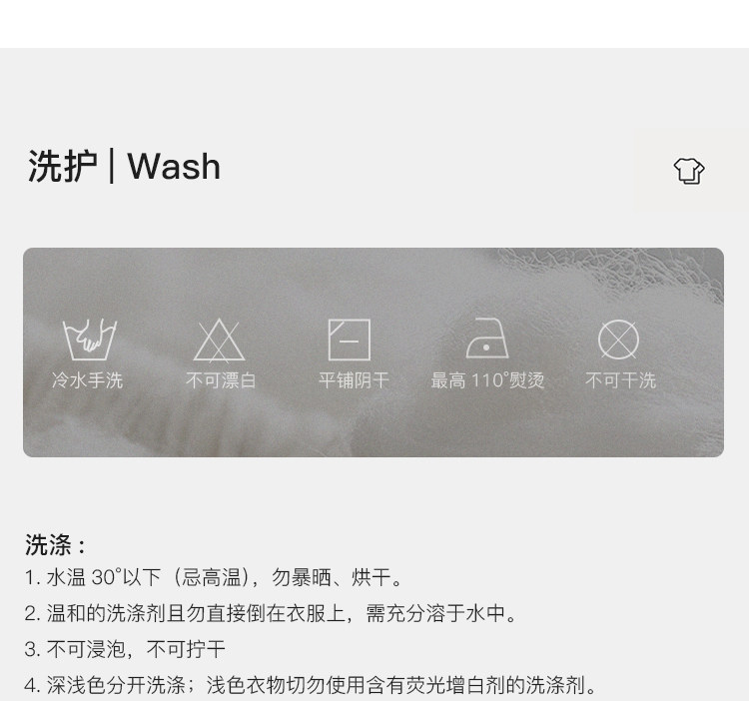Screen dimensions: 749x701
Task: Click the hand wash basin icon
Action: 89,340
